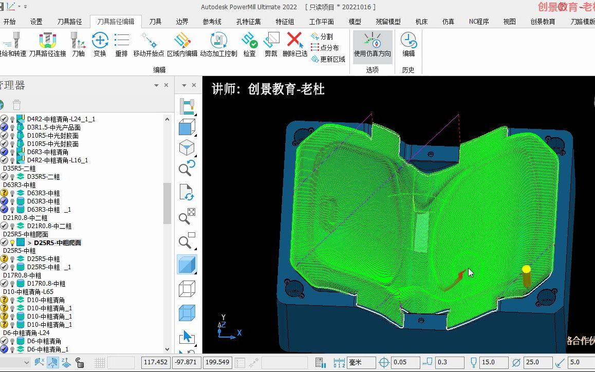Click the tool length field showing 15.0
The width and height of the screenshot is (595, 372).
[494, 363]
